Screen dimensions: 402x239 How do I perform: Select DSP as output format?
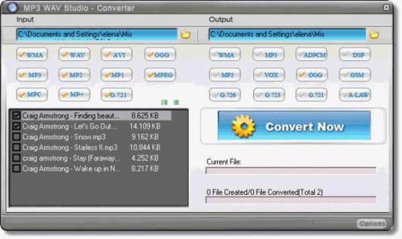355,55
